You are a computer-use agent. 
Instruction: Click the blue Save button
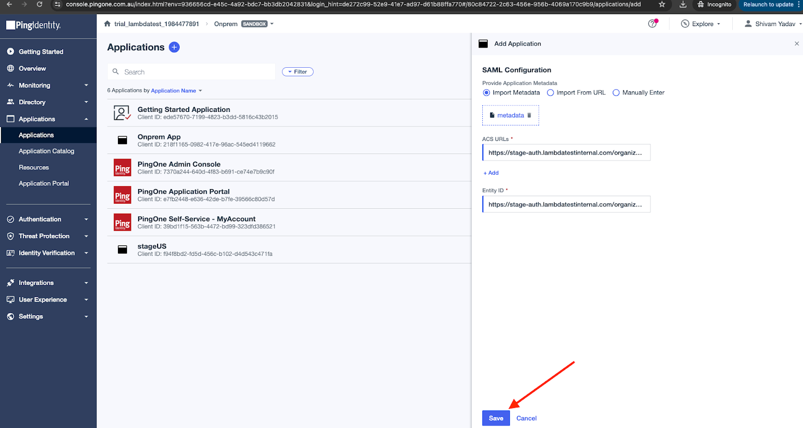(496, 418)
